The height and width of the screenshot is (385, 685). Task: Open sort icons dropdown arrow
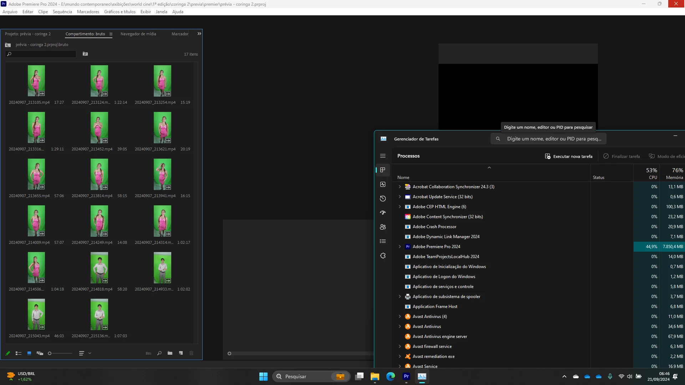[x=90, y=353]
